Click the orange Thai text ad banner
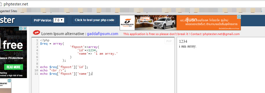The width and height of the screenshot is (265, 93). click(209, 23)
